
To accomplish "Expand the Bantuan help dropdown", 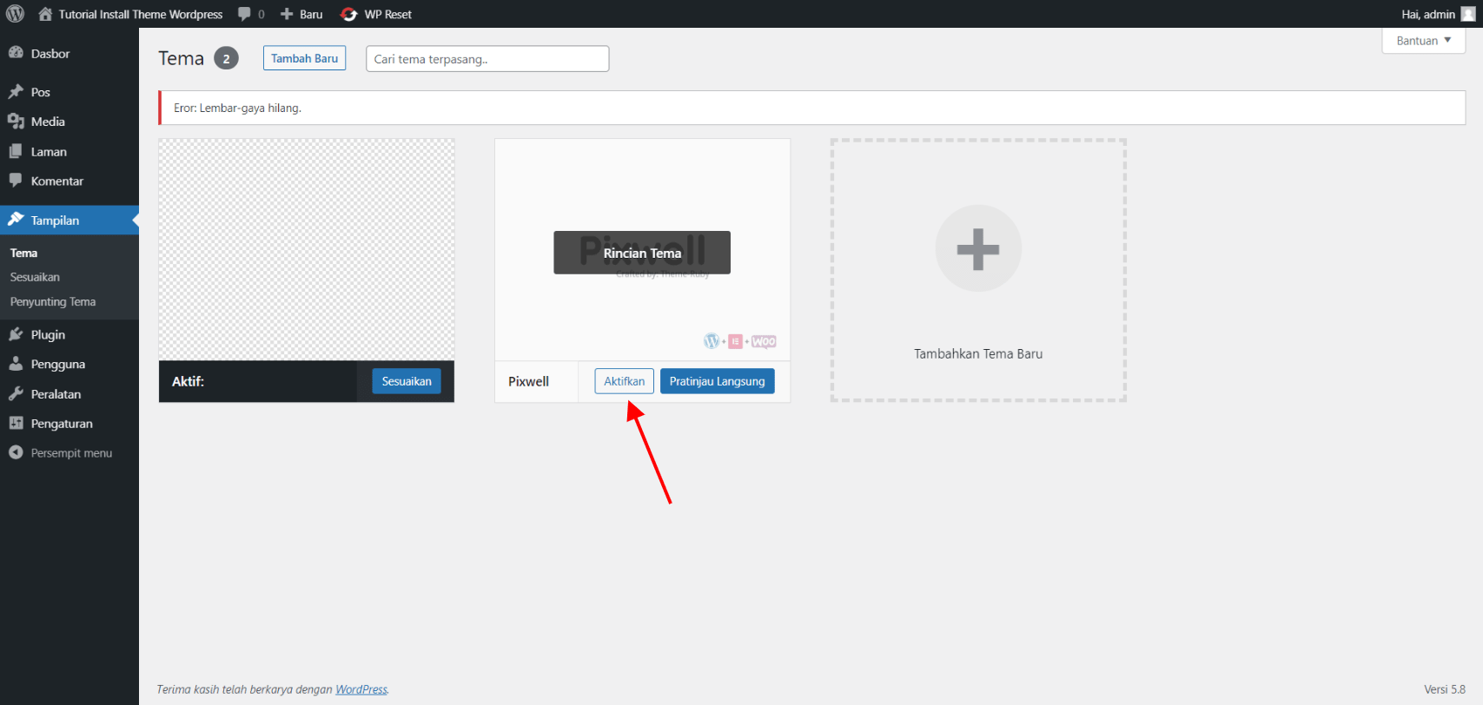I will coord(1423,41).
